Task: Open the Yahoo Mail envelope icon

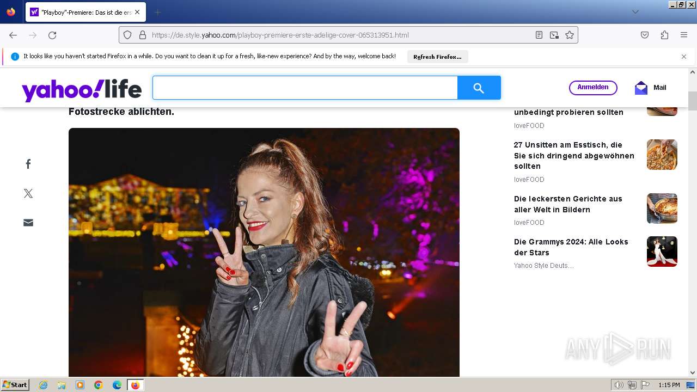Action: click(x=641, y=88)
